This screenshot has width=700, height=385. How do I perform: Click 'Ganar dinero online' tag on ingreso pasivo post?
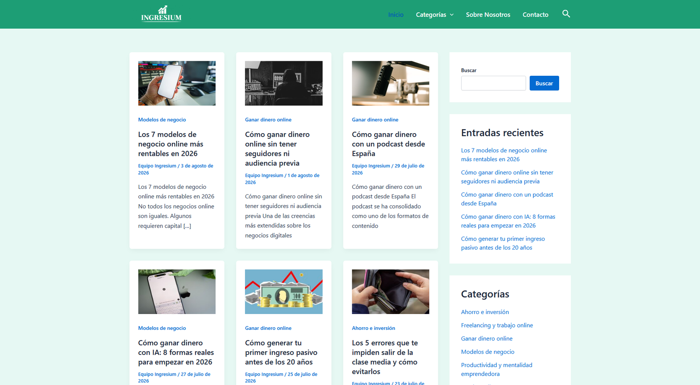coord(268,328)
